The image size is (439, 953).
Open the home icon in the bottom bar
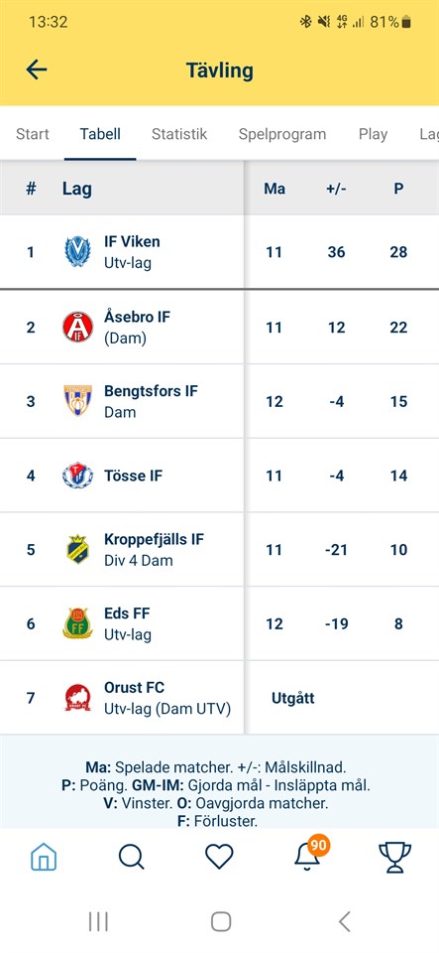(44, 857)
